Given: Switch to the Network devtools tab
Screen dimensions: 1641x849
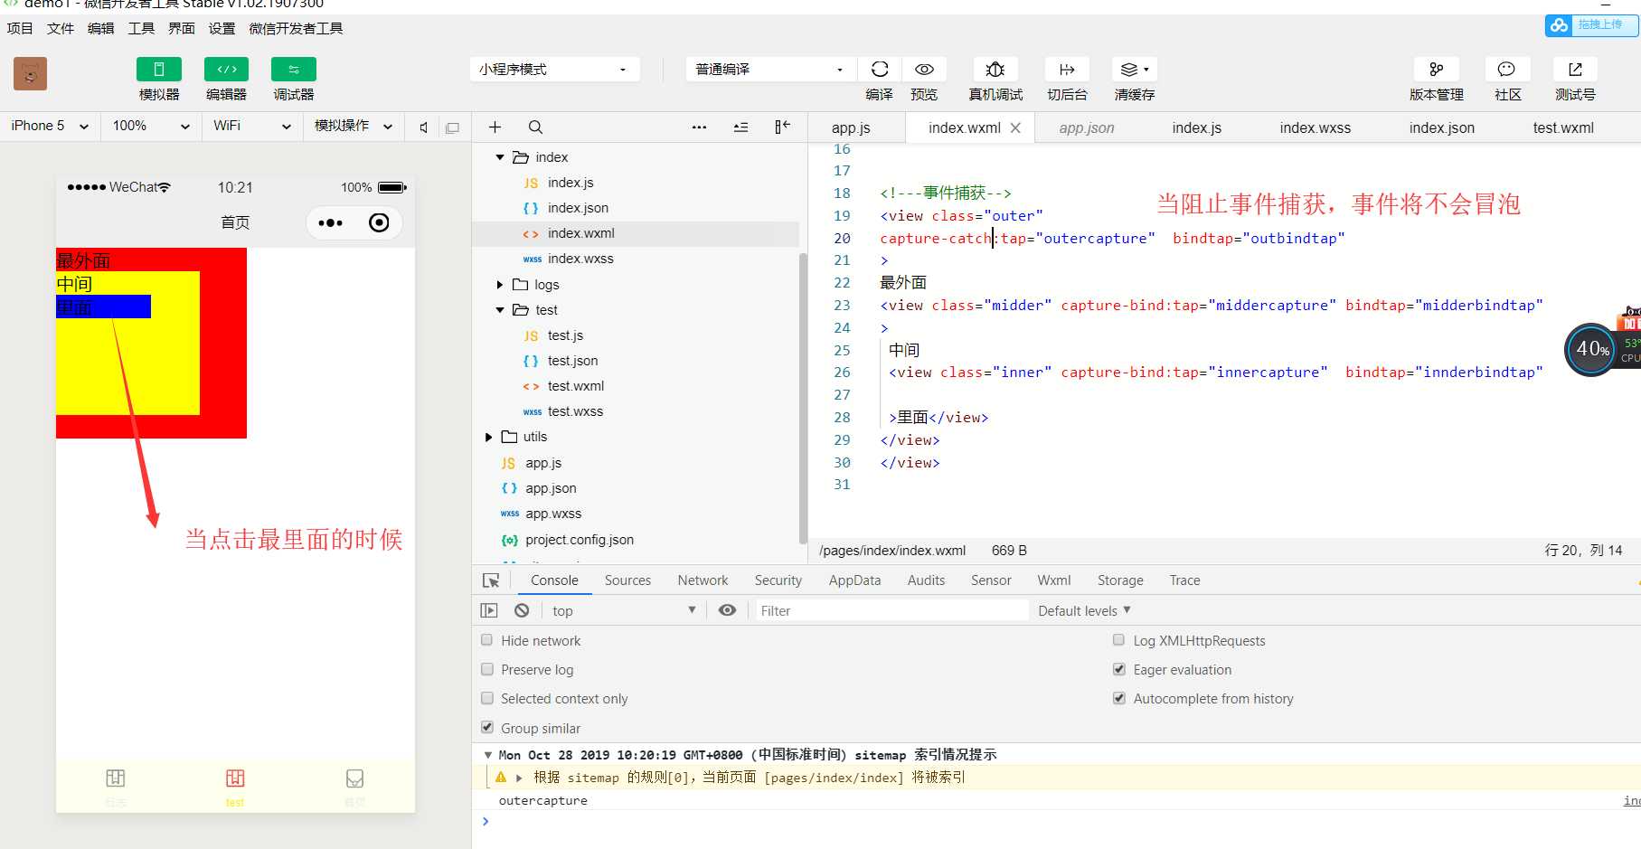Looking at the screenshot, I should click(703, 580).
